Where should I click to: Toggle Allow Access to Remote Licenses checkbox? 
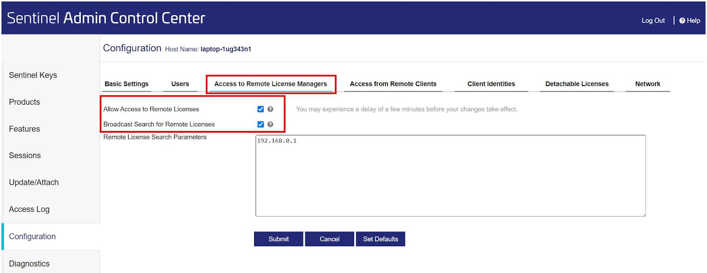(261, 109)
